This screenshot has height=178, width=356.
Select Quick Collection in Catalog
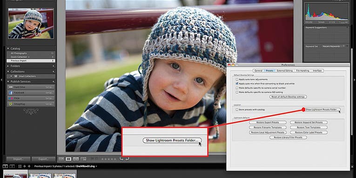pos(31,57)
